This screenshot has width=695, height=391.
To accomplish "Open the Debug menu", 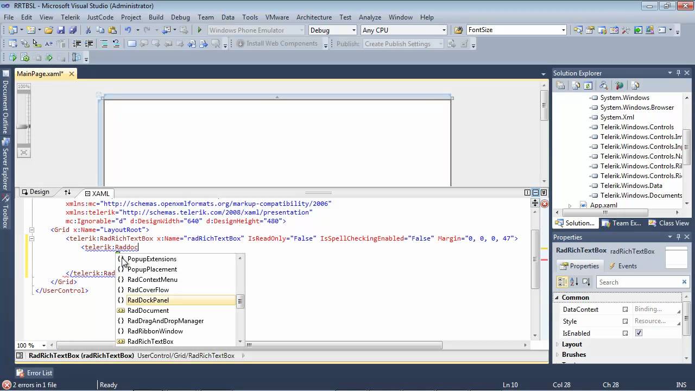I will (x=180, y=17).
